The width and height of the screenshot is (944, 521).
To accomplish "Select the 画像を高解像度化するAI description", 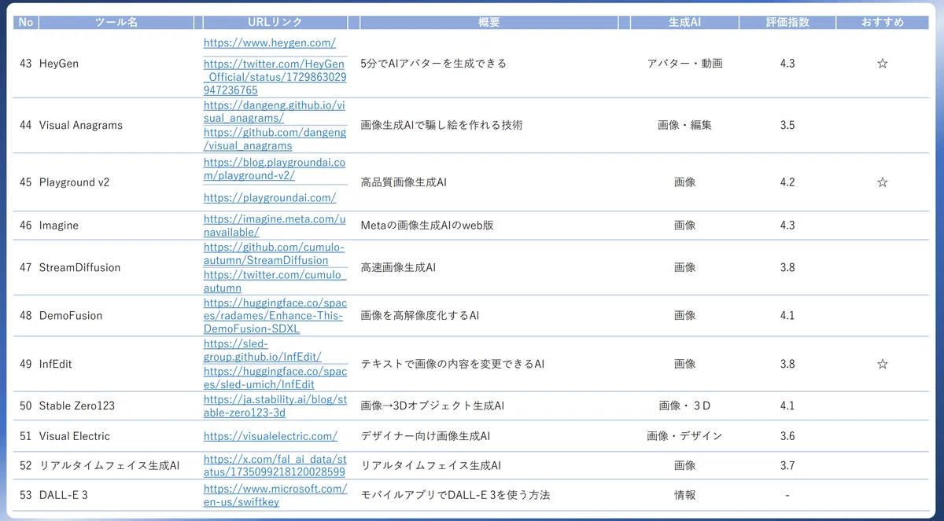I will pos(420,315).
